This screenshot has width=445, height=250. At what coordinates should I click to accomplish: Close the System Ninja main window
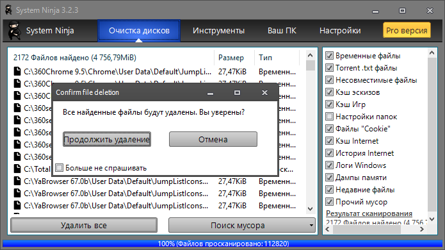tap(430, 11)
